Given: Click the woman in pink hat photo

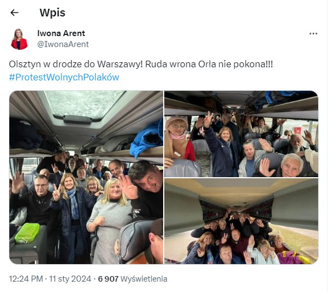Looking at the screenshot, I should pos(179,139).
